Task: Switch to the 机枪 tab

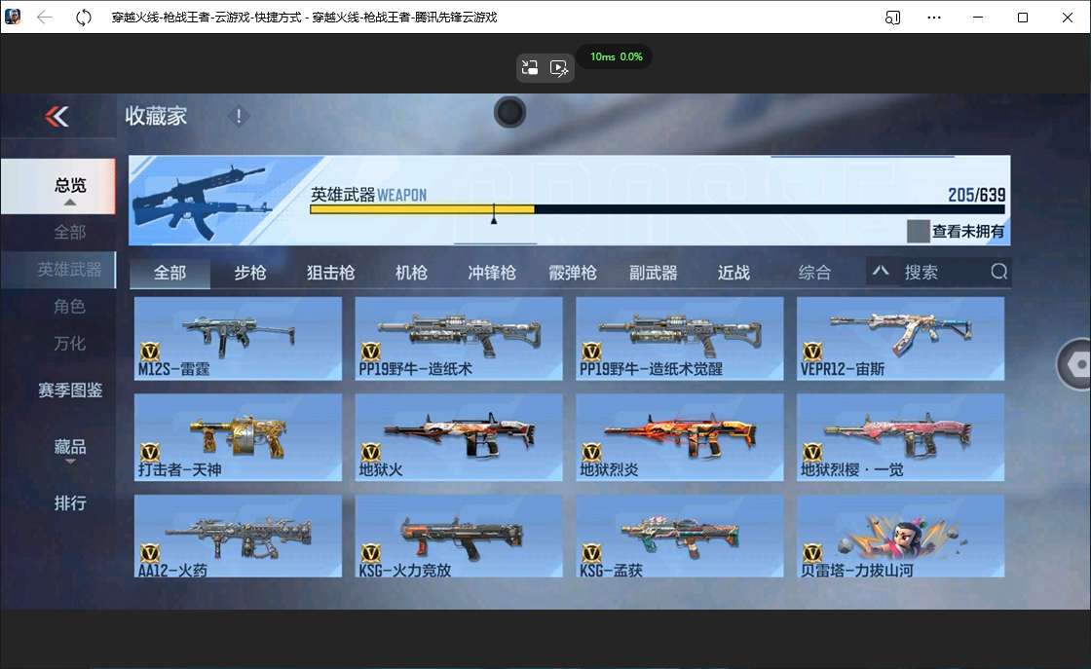Action: (411, 273)
